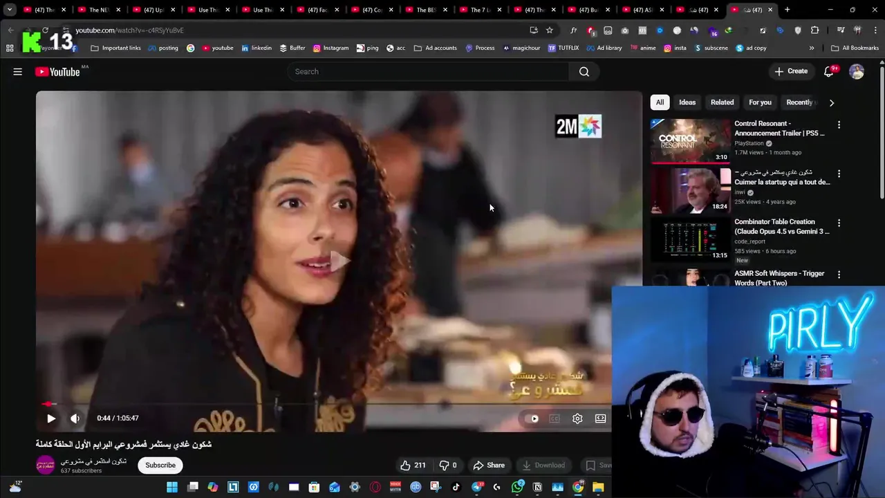Open File Explorer from the taskbar
The height and width of the screenshot is (498, 885).
pos(598,488)
